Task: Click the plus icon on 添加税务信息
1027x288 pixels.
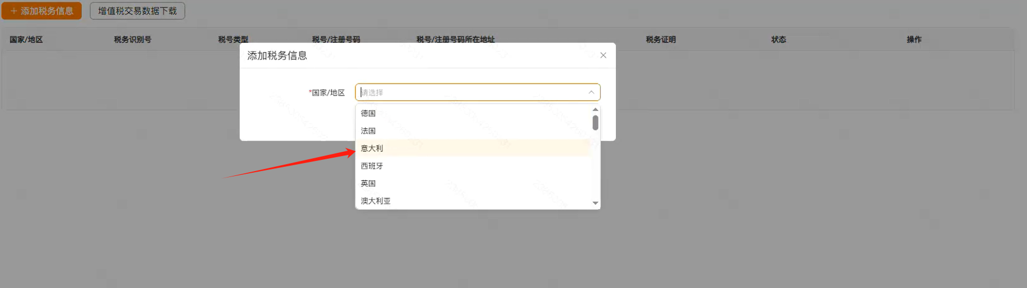Action: pyautogui.click(x=14, y=11)
